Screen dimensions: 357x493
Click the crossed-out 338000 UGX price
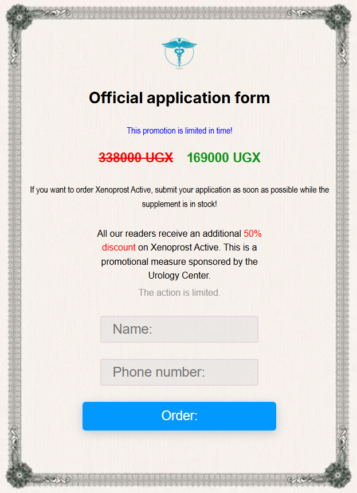[x=136, y=158]
